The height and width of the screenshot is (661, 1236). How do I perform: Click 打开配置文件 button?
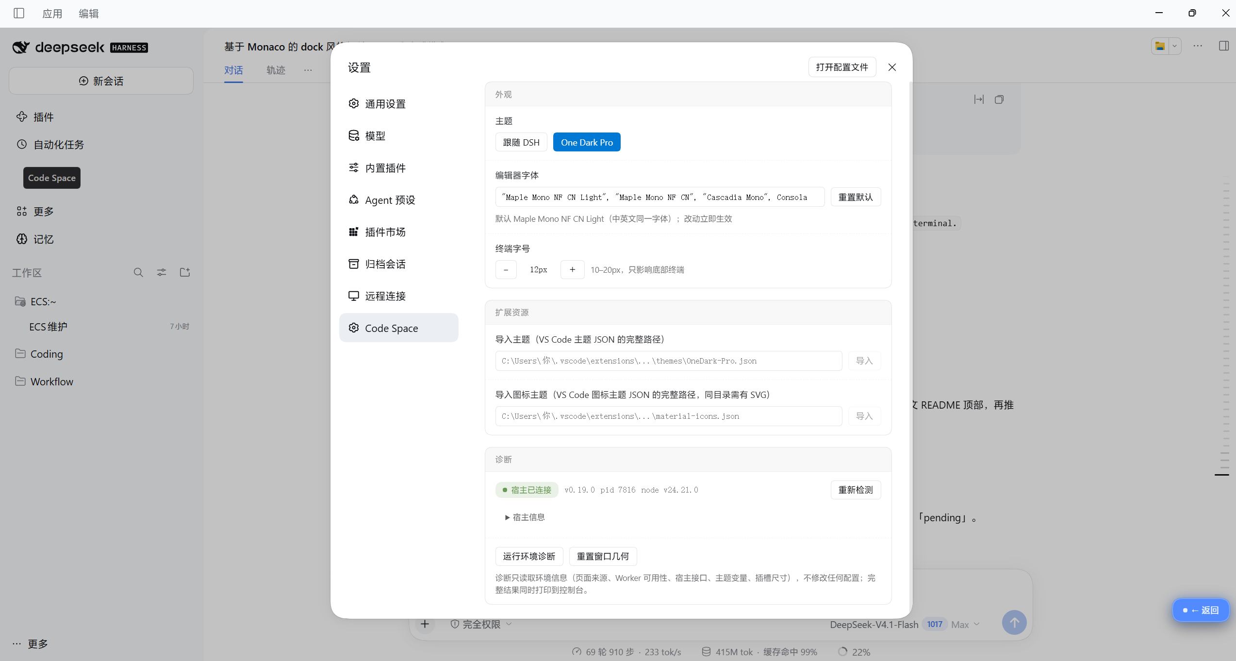point(842,67)
